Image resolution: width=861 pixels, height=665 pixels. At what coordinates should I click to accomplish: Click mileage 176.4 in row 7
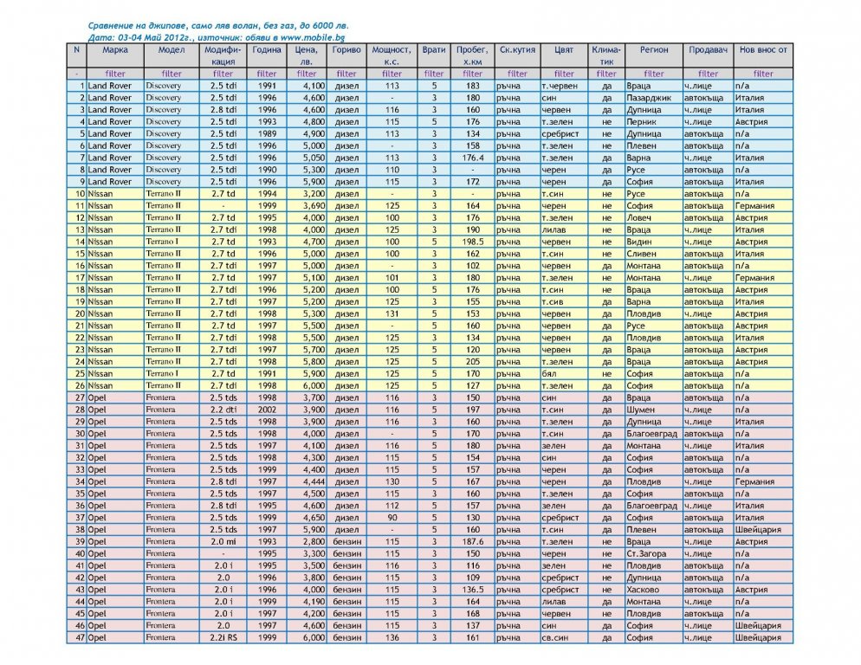(x=472, y=158)
